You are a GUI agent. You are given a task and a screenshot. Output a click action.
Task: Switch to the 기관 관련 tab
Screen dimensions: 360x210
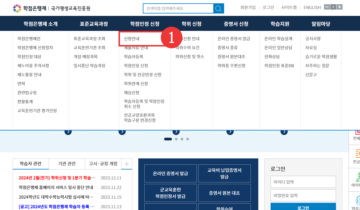tap(67, 164)
